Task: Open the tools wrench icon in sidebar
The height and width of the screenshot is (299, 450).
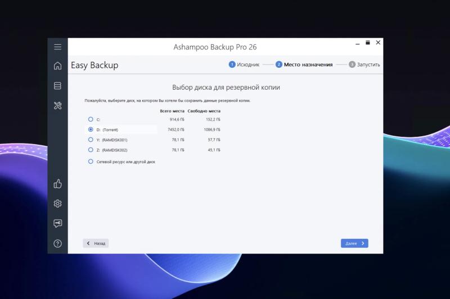Action: click(x=57, y=105)
